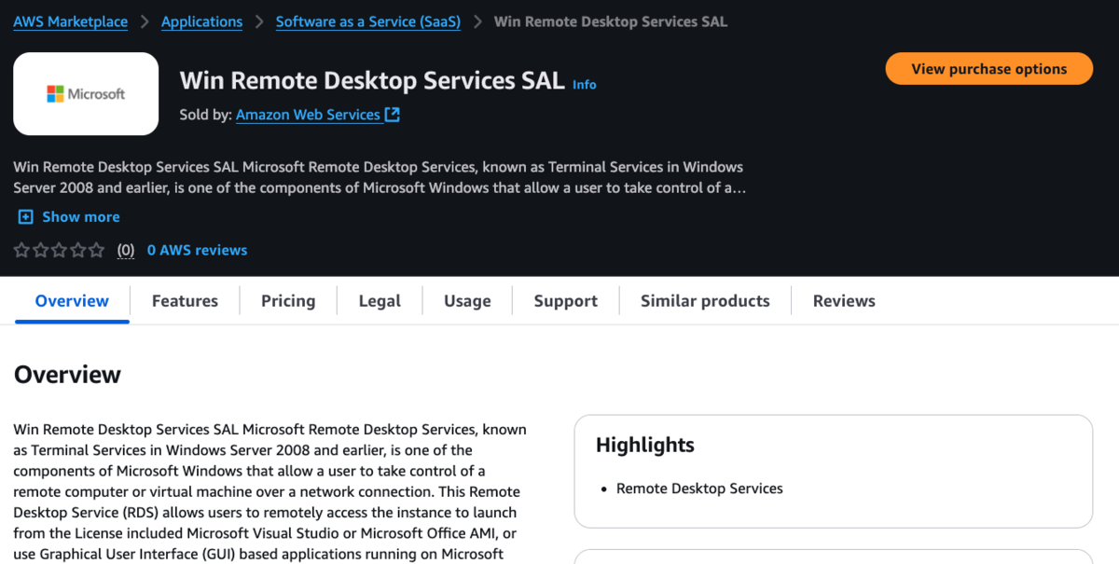Switch to the Reviews tab
Screen dimensions: 1119x564
coord(844,301)
